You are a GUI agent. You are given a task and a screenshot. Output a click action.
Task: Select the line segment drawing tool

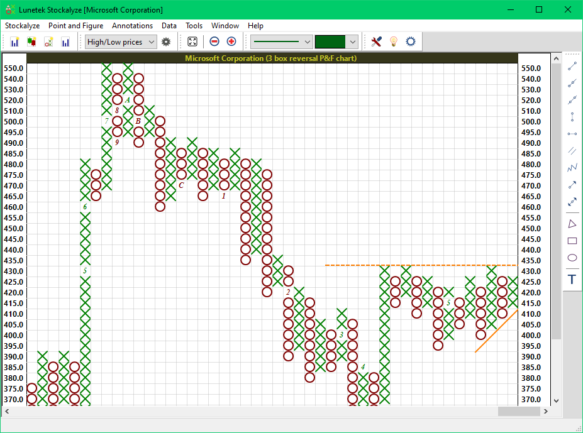(x=572, y=66)
